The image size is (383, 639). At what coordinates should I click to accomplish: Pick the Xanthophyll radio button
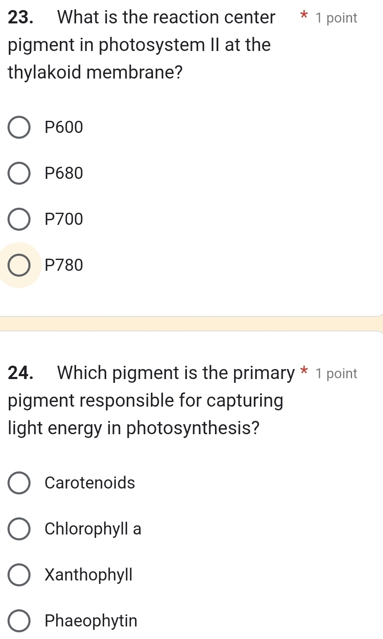[19, 575]
